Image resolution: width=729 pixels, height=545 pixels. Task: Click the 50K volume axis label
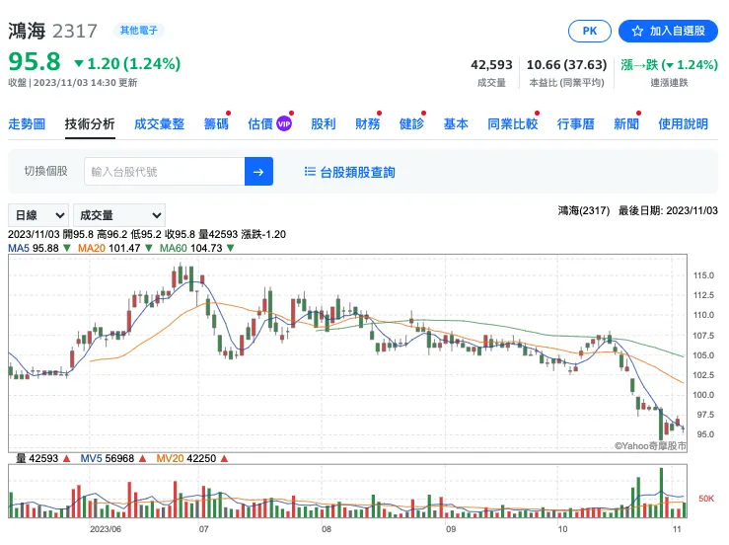tap(706, 499)
